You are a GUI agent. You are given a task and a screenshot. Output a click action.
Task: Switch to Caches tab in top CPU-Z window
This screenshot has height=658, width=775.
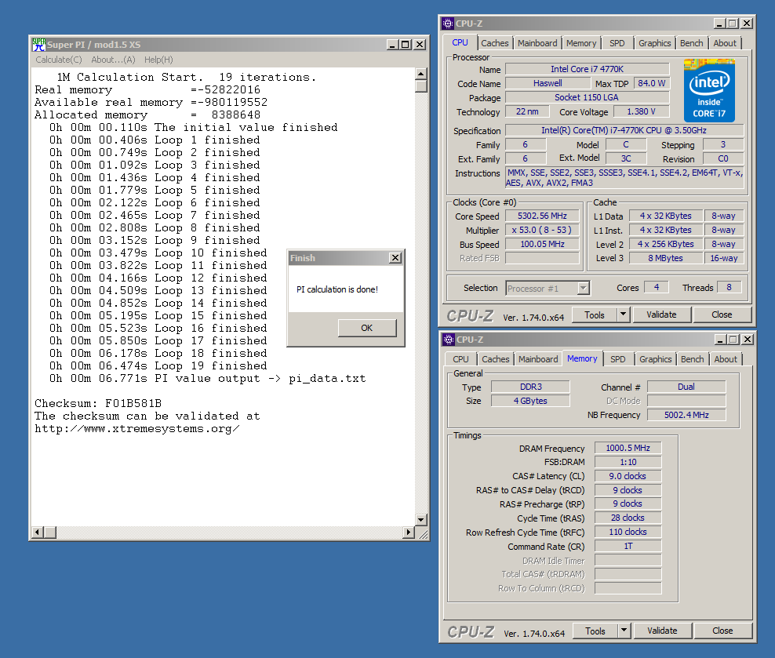pyautogui.click(x=495, y=43)
